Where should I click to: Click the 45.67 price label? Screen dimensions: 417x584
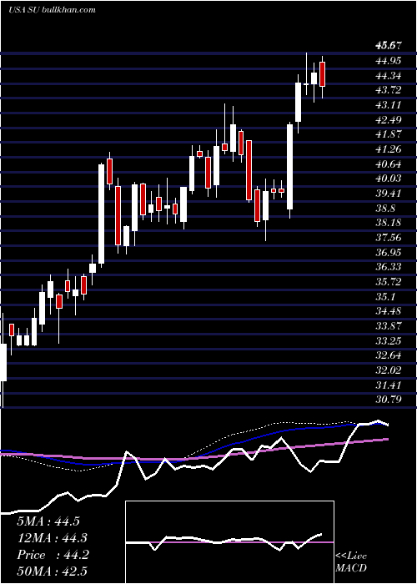(389, 46)
